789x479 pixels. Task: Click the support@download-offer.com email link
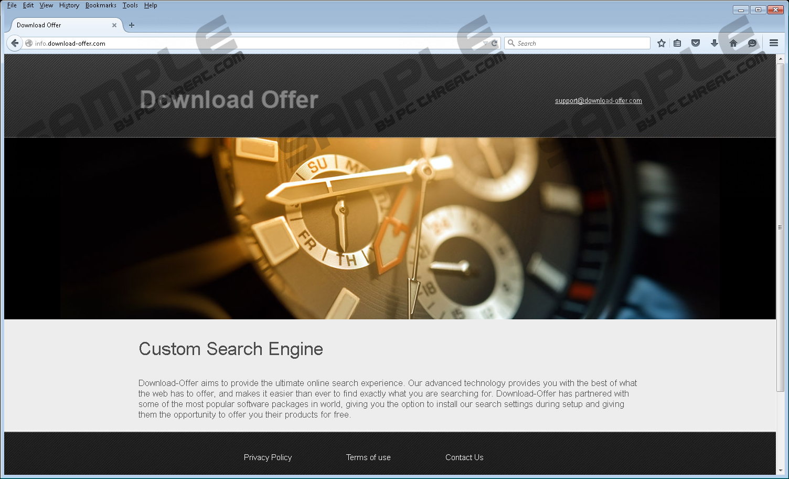tap(599, 100)
